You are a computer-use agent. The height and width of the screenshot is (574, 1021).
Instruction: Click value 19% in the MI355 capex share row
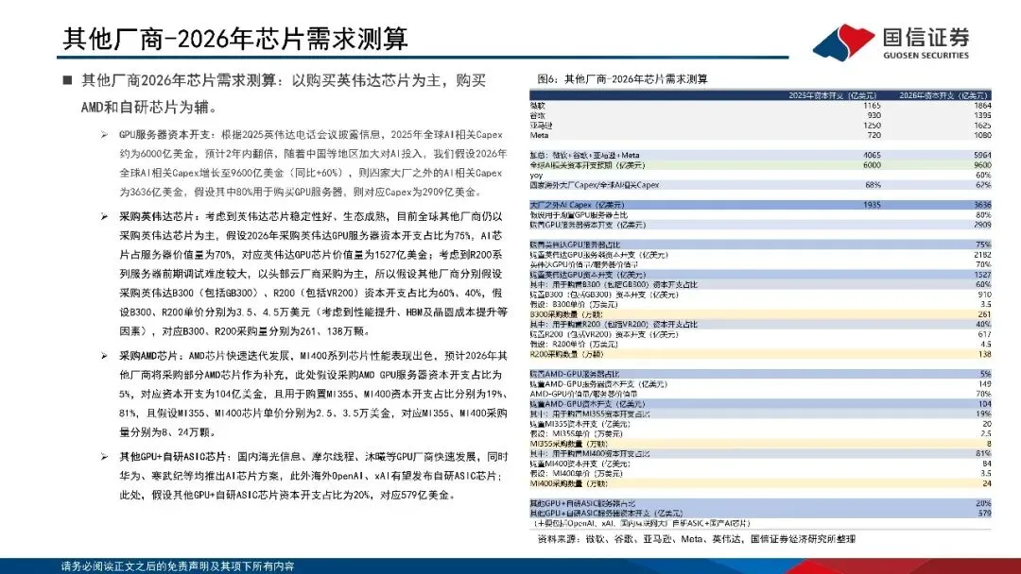click(x=984, y=414)
